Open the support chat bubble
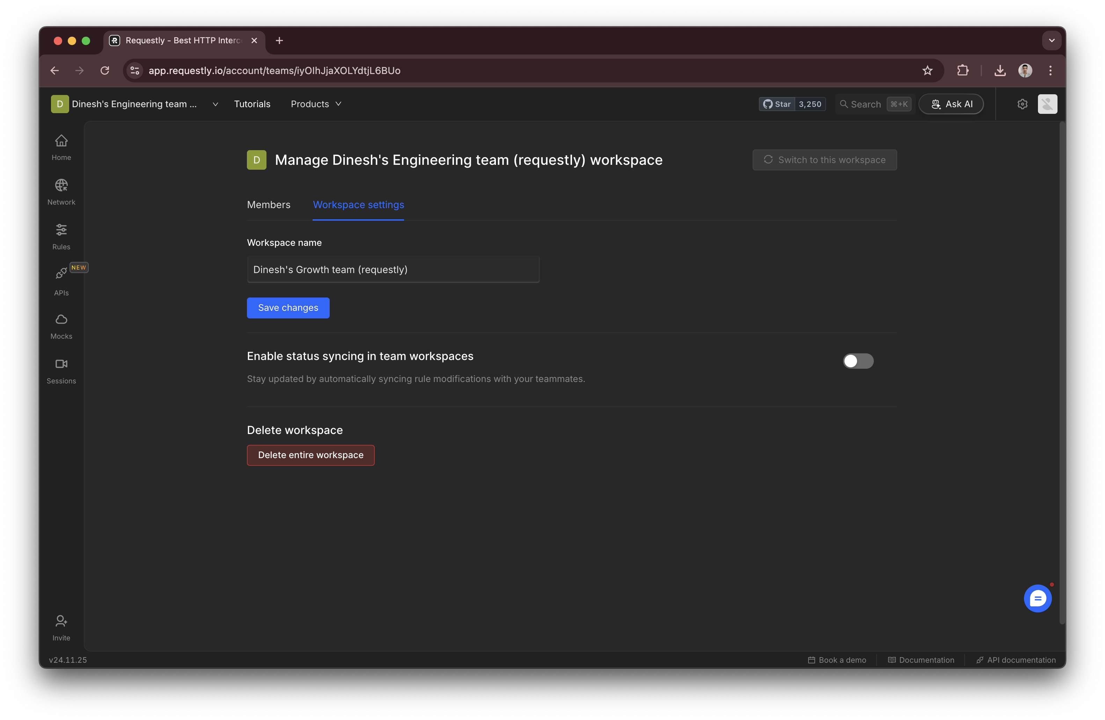This screenshot has height=720, width=1105. point(1037,598)
